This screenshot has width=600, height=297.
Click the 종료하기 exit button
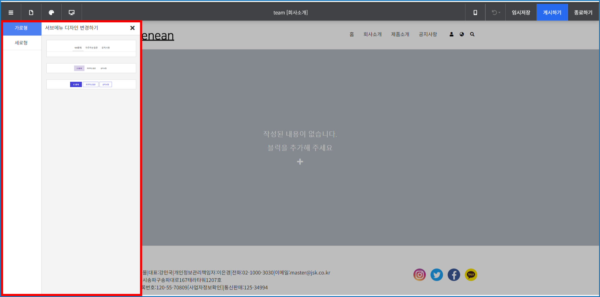pyautogui.click(x=583, y=12)
